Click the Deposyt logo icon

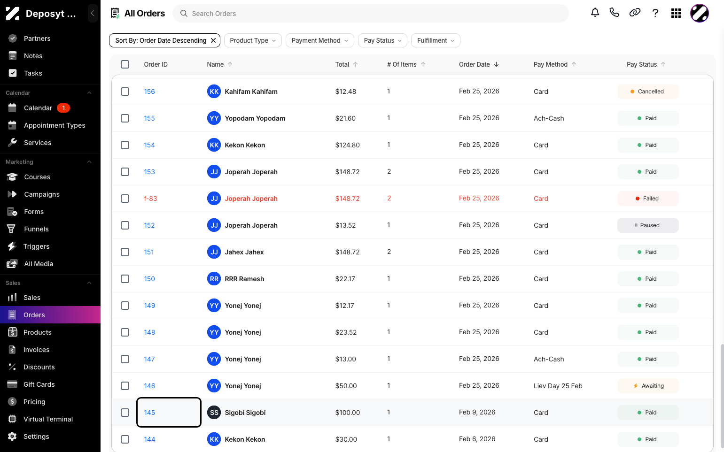point(13,14)
